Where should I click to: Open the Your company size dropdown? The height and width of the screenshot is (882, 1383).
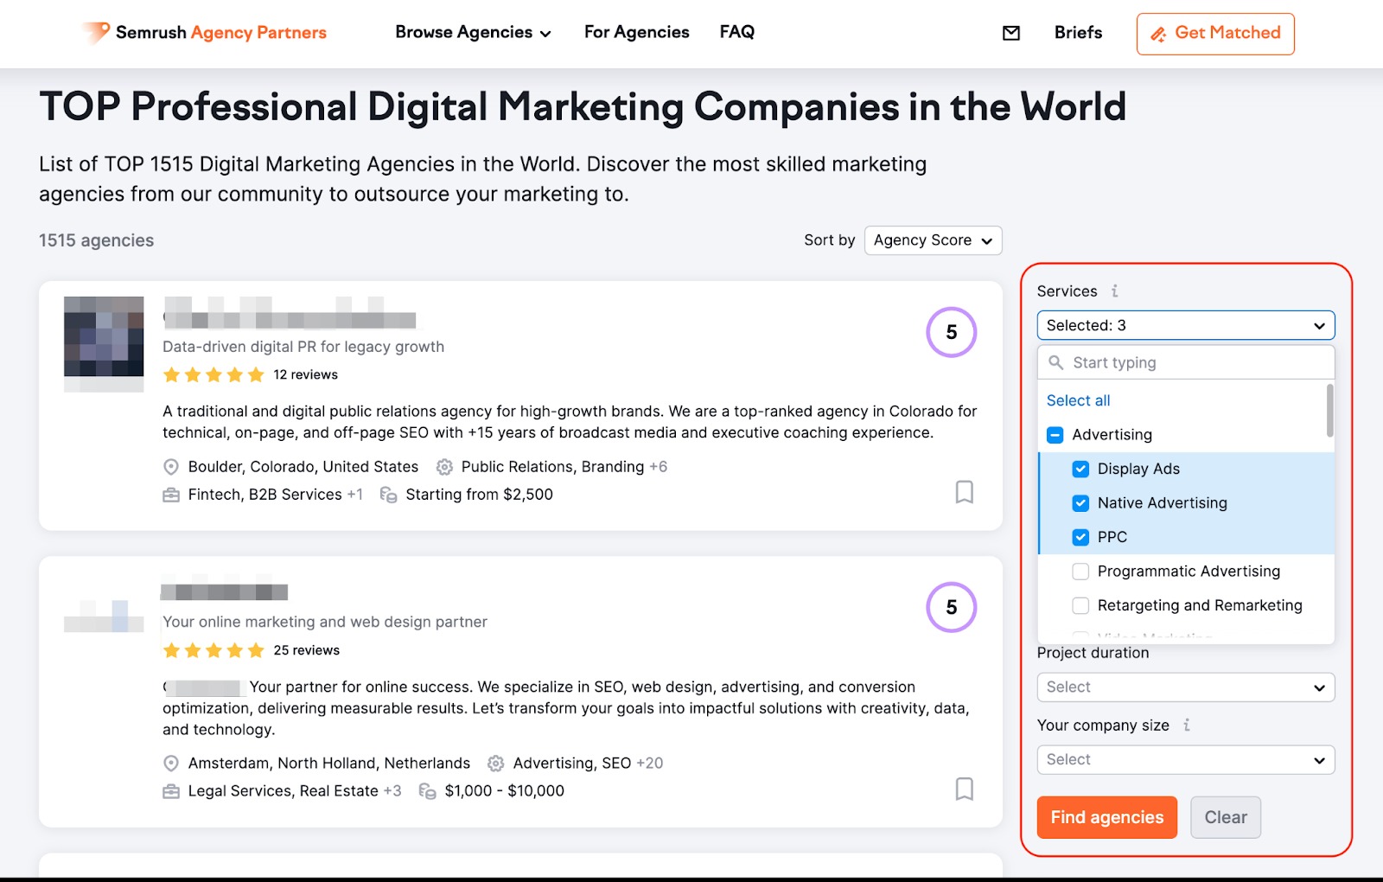pos(1185,760)
